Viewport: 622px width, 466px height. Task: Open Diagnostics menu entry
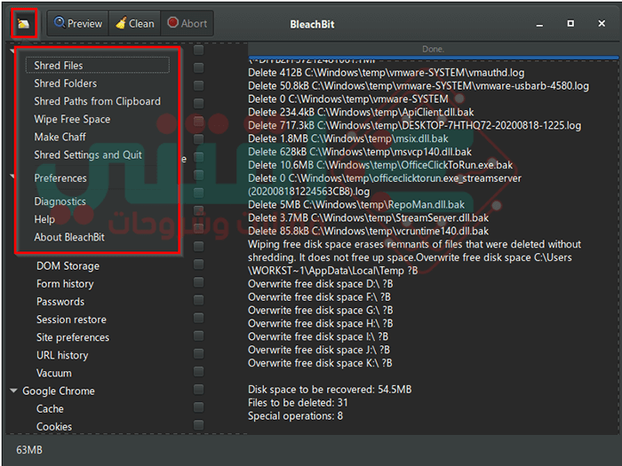[60, 201]
